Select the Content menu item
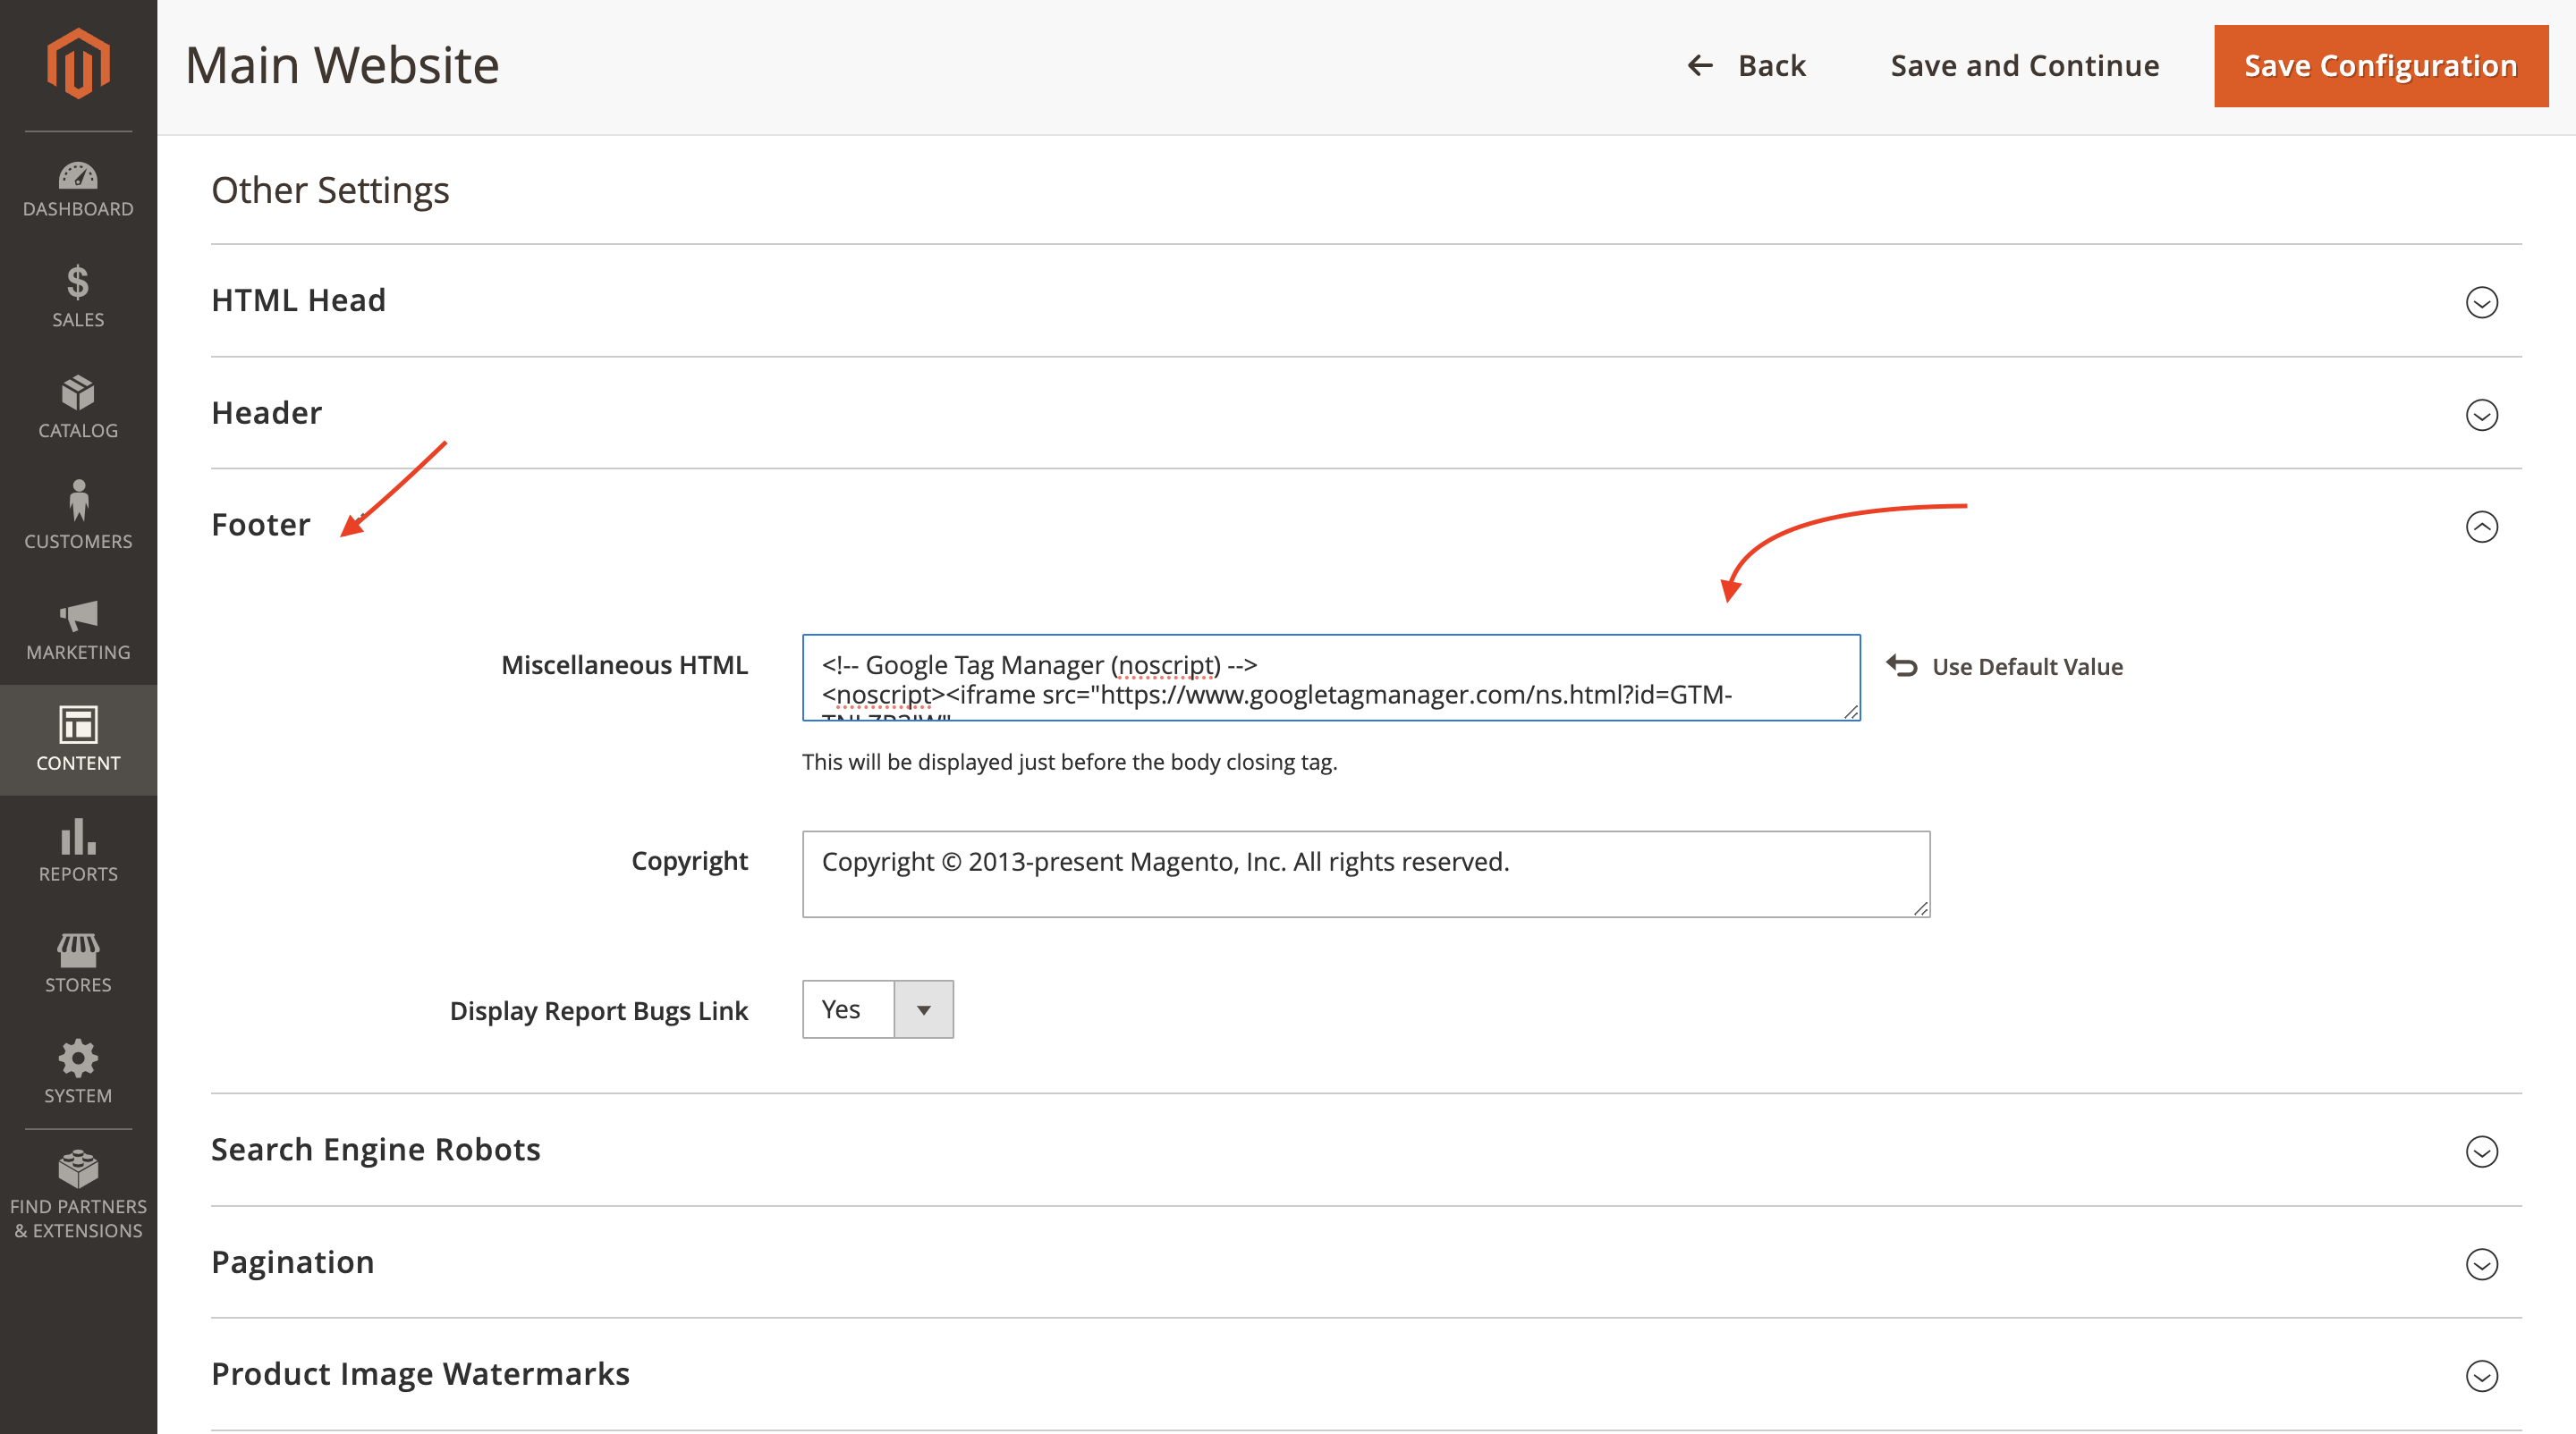Screen dimensions: 2576x1434 pos(78,740)
